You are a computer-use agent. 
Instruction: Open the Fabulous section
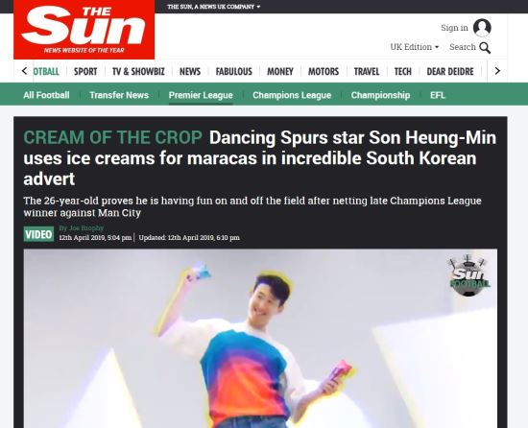(233, 71)
